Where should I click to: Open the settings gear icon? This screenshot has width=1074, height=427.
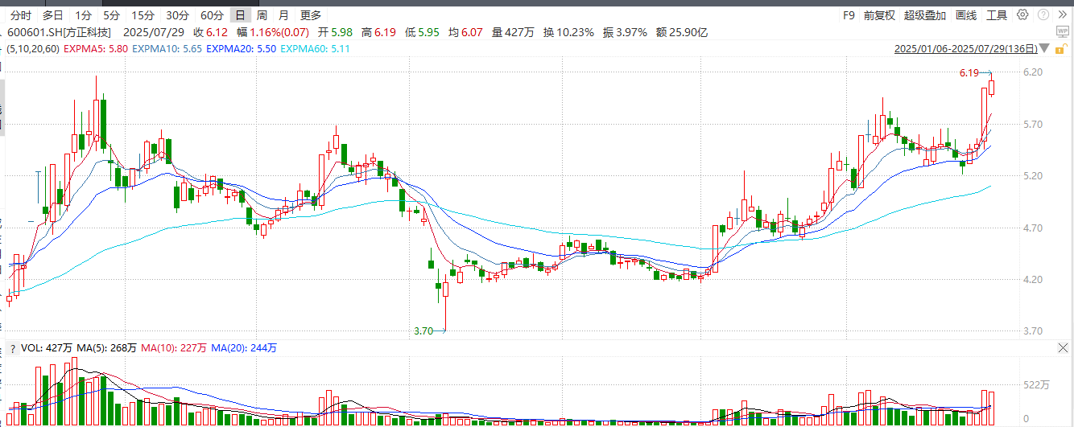click(1022, 14)
